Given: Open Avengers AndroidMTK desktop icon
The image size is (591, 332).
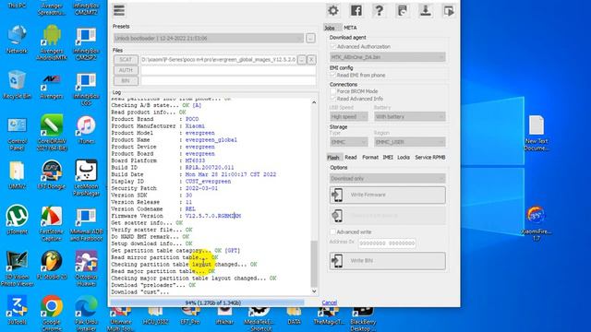Looking at the screenshot, I should (52, 42).
